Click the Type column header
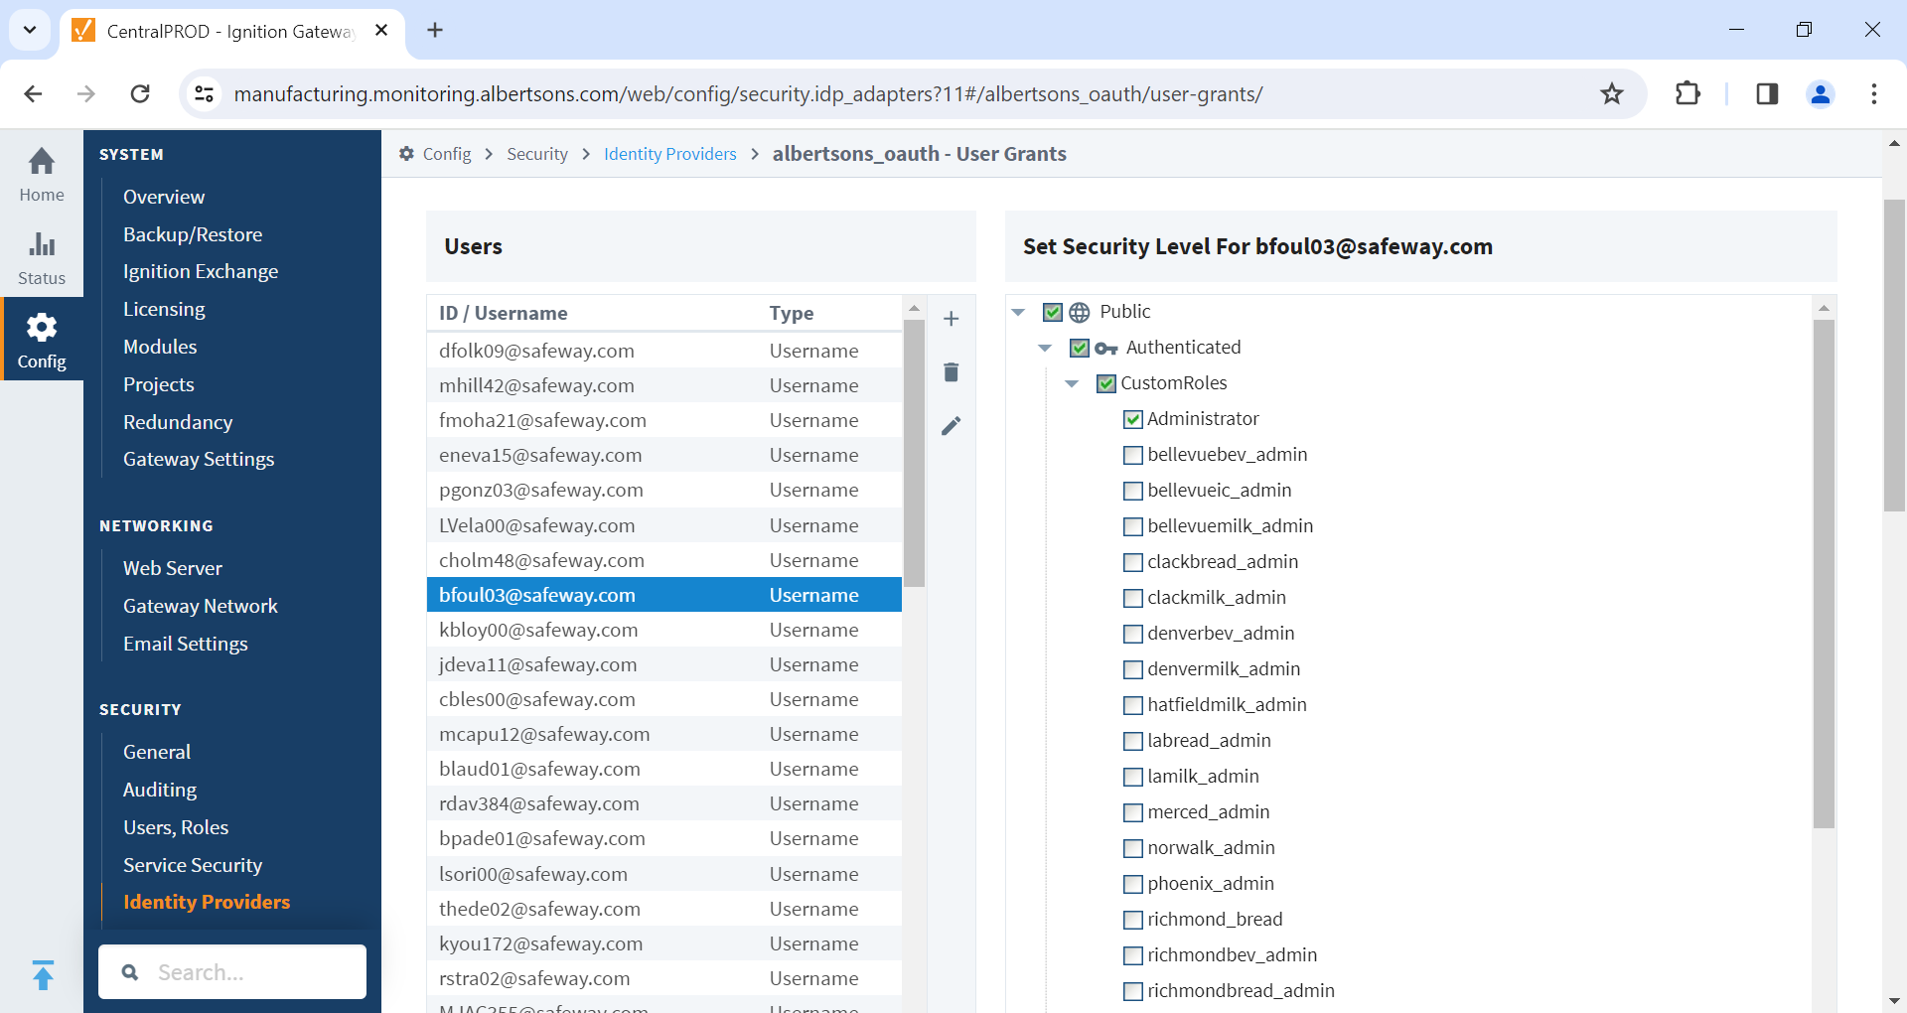 (792, 313)
